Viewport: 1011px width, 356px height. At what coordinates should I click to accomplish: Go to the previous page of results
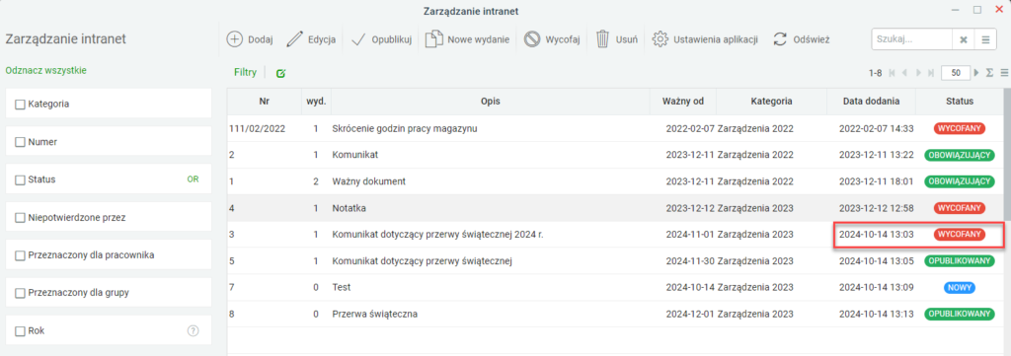pos(905,73)
